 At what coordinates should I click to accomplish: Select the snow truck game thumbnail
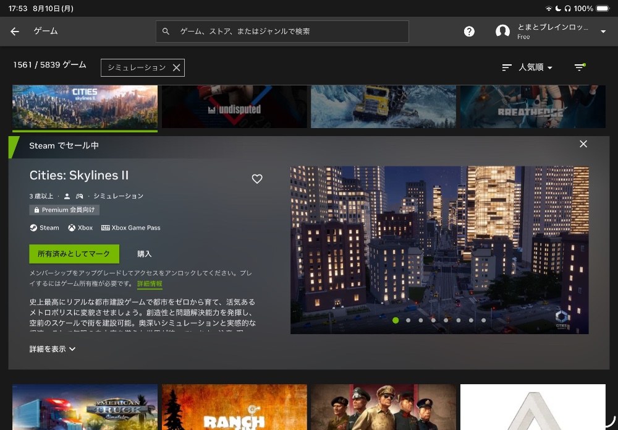pos(384,106)
